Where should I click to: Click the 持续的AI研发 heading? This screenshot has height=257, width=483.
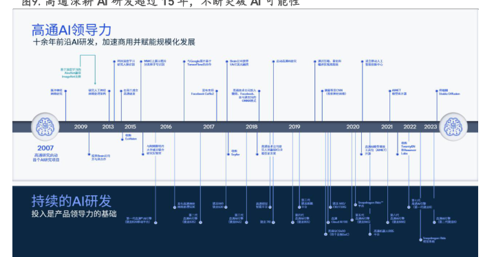(72, 201)
